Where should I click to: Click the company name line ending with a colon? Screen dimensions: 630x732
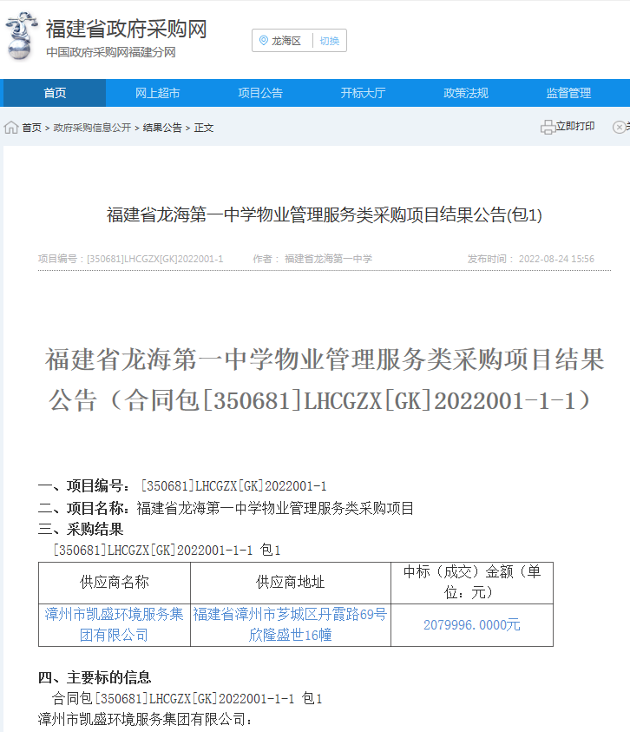[145, 719]
